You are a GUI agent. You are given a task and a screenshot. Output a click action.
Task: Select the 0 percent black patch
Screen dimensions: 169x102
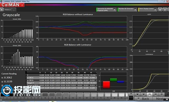click(x=3, y=96)
